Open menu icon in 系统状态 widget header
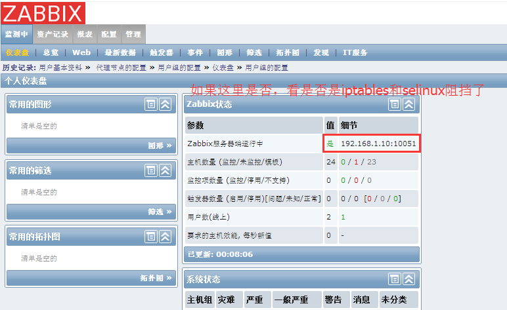The height and width of the screenshot is (310, 507). click(x=395, y=279)
